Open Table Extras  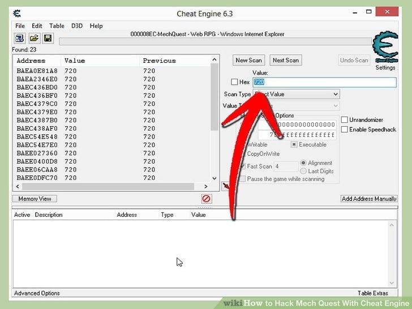(372, 293)
